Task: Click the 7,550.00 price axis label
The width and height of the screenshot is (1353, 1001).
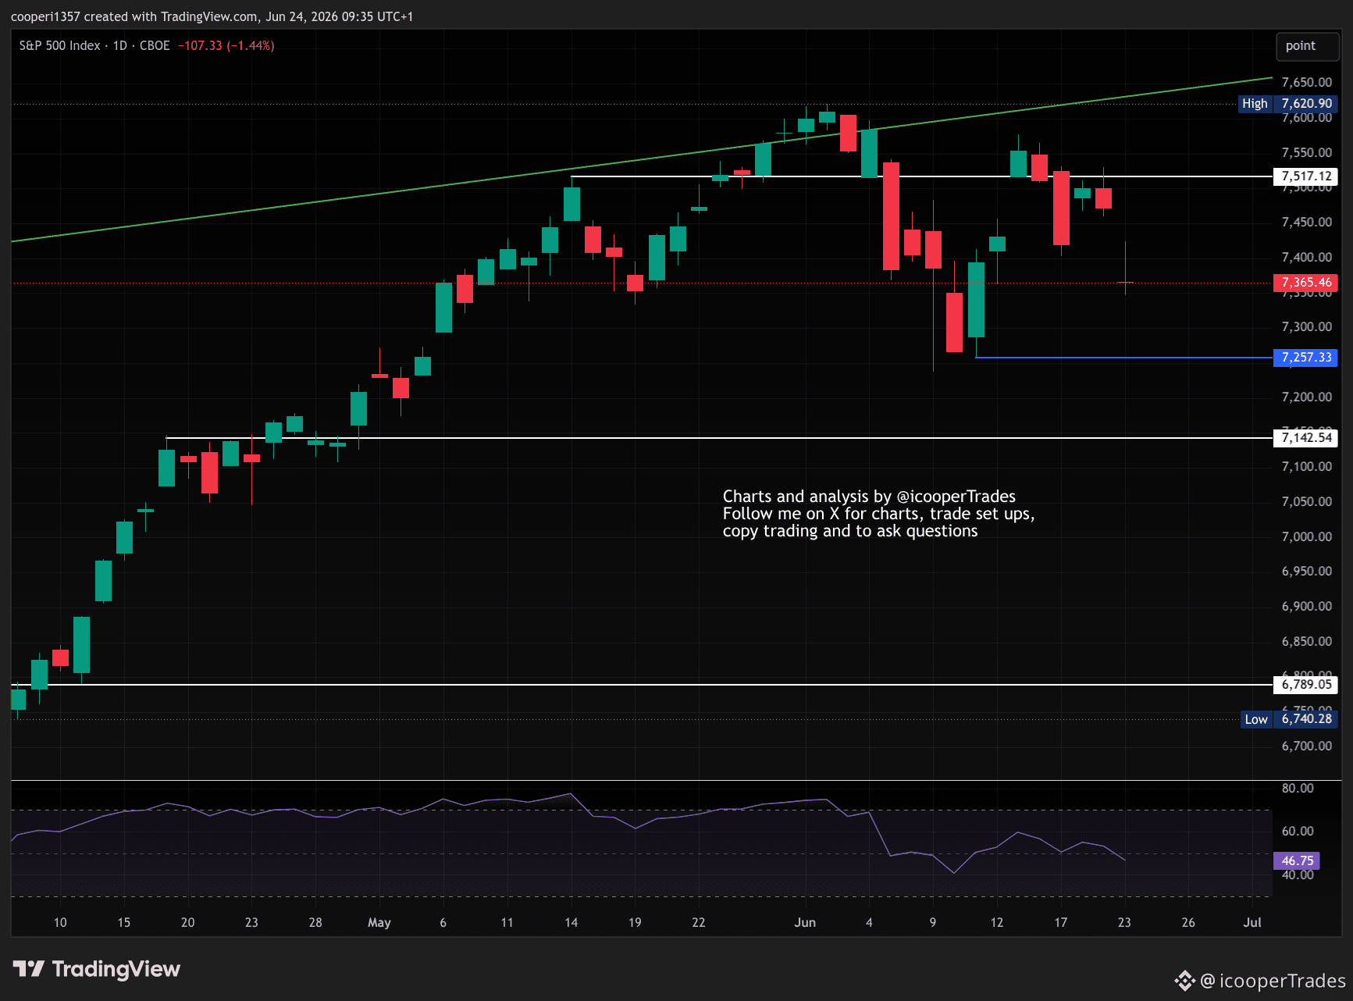Action: [1307, 152]
